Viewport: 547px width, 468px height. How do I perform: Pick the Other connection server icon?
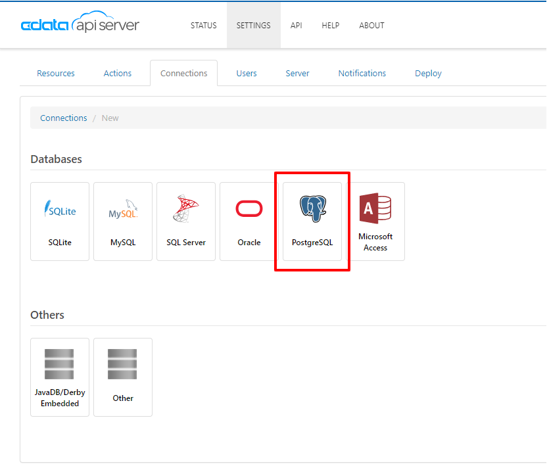122,363
